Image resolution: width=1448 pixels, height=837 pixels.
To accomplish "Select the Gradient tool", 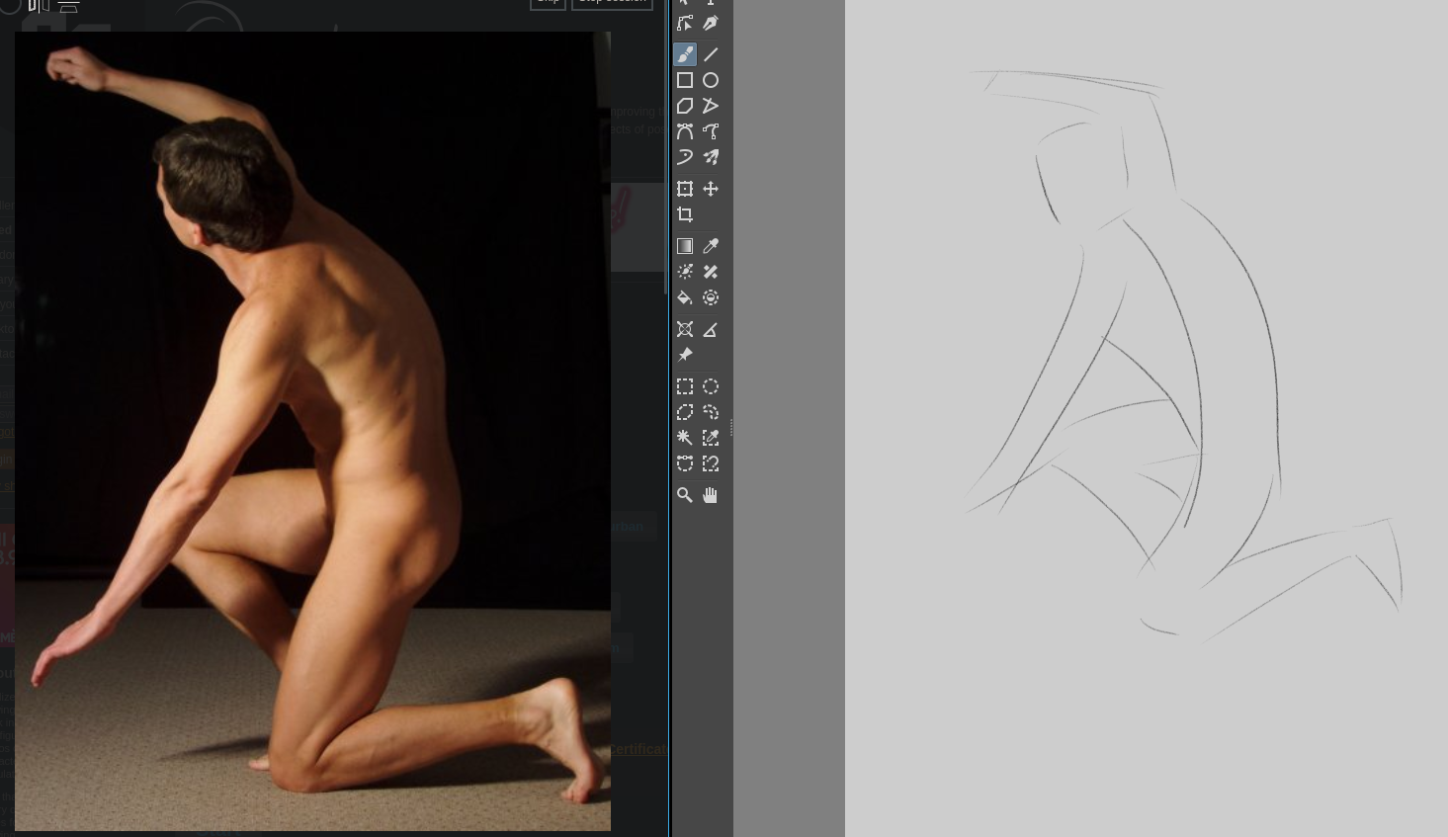I will coord(685,246).
